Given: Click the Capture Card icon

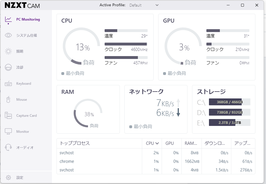Looking at the screenshot, I should coord(8,115).
